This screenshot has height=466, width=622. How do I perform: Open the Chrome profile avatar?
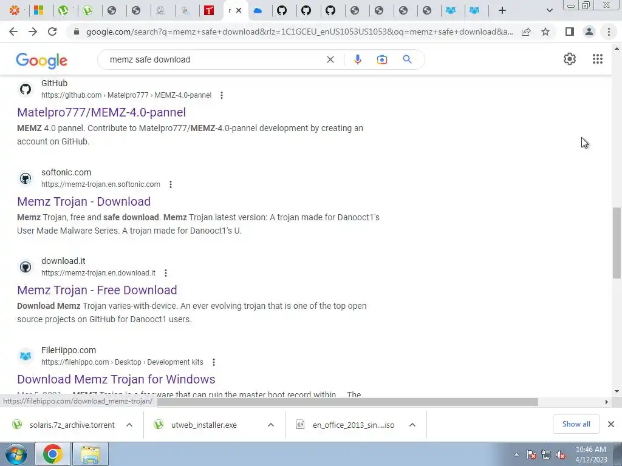pos(589,32)
